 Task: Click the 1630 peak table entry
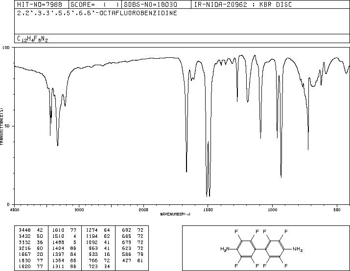click(25, 261)
